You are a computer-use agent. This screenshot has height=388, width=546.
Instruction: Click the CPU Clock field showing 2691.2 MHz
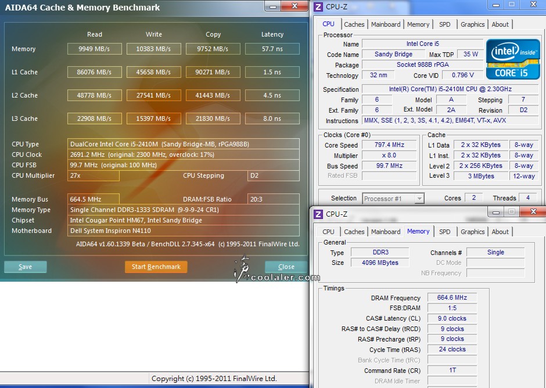[x=183, y=155]
